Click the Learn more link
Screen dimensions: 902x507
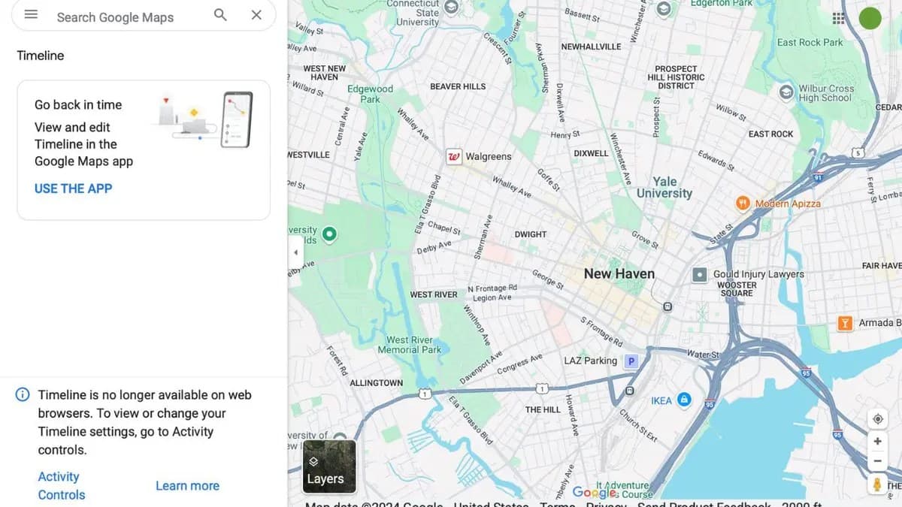pos(187,485)
